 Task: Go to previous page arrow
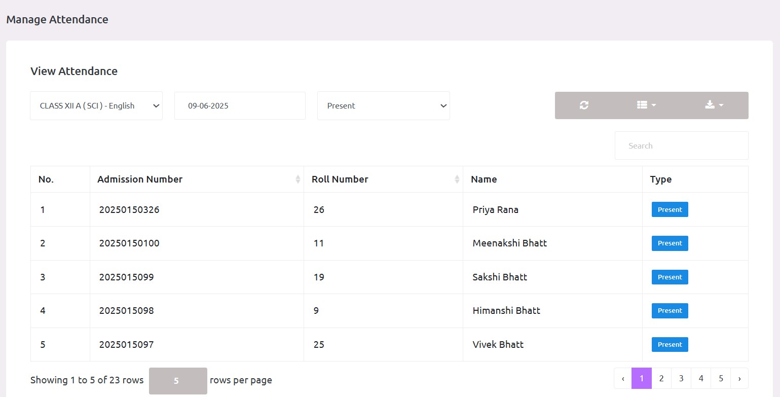click(x=623, y=378)
